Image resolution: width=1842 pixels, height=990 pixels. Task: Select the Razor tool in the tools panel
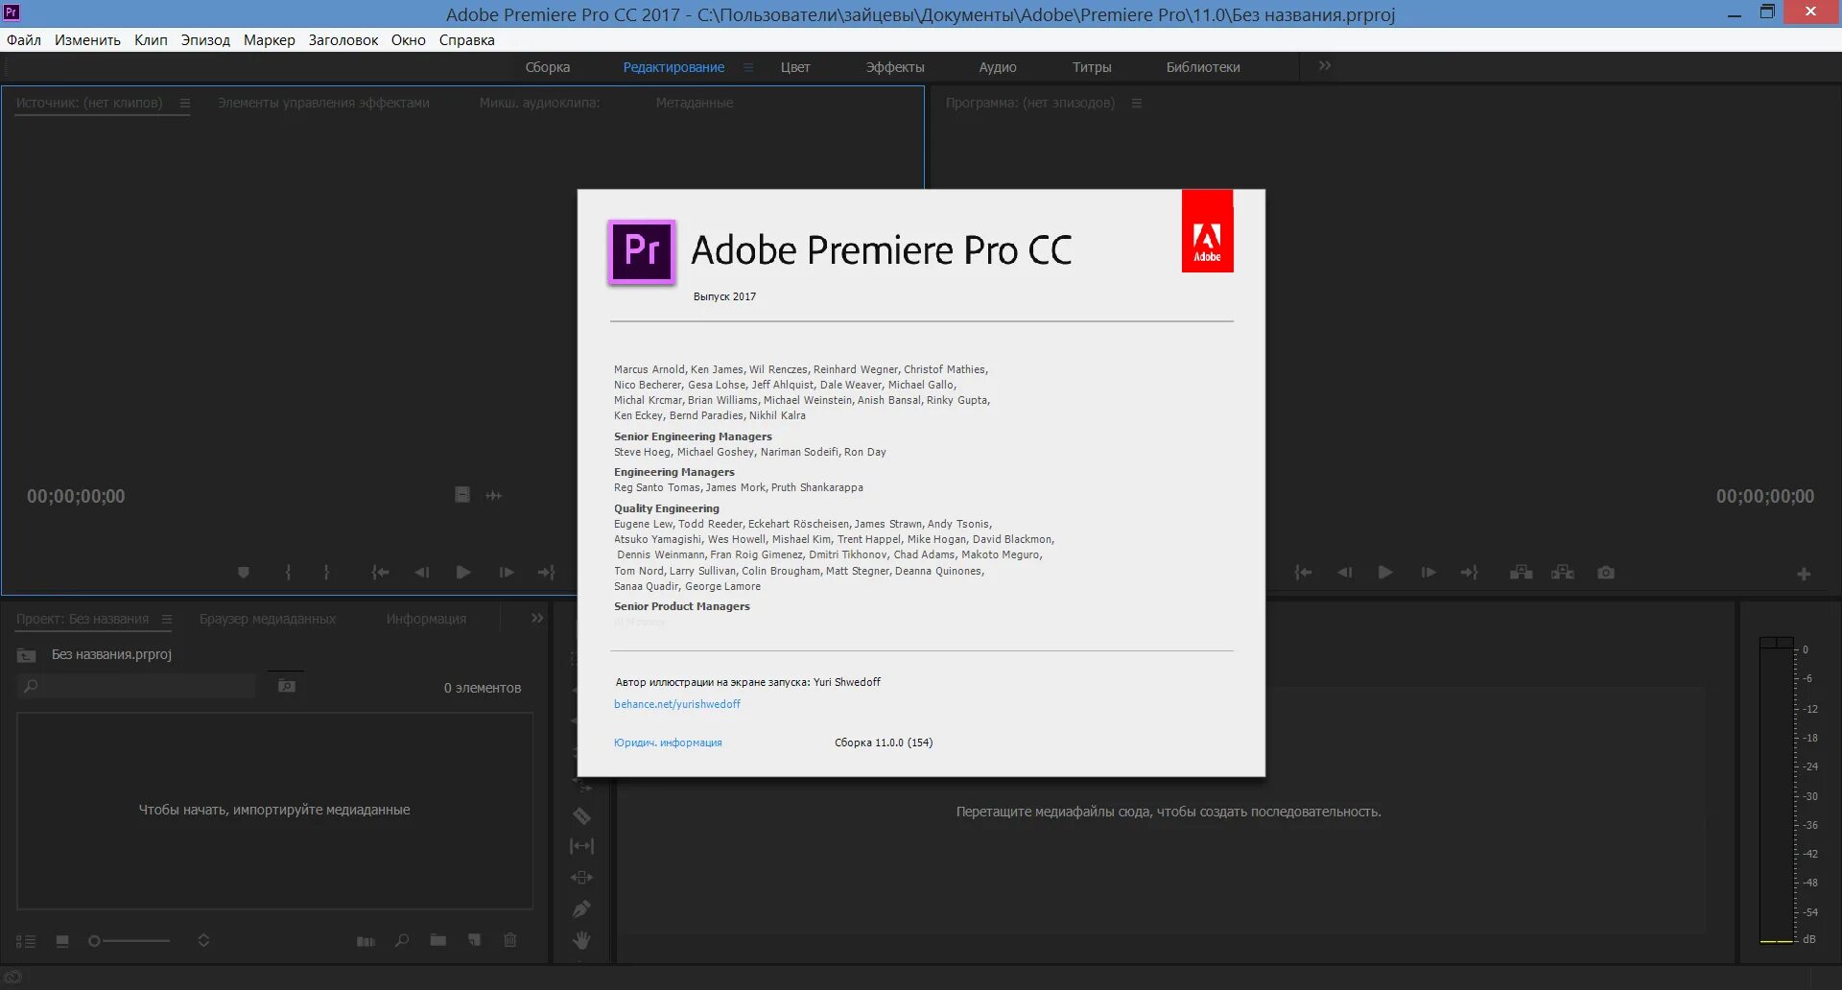point(581,814)
